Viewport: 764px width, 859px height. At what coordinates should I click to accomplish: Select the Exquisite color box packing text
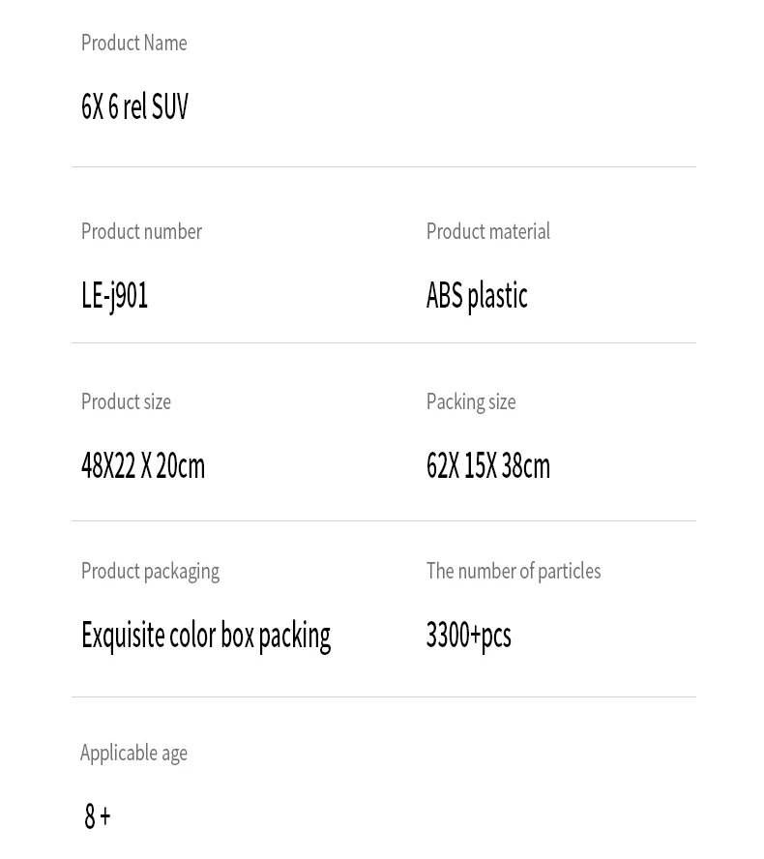pos(206,637)
